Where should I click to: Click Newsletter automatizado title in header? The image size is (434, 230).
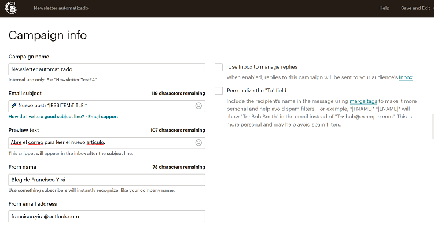pos(61,8)
